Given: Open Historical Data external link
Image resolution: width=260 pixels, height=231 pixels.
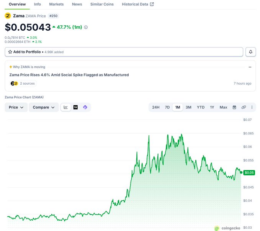Looking at the screenshot, I should [x=138, y=4].
